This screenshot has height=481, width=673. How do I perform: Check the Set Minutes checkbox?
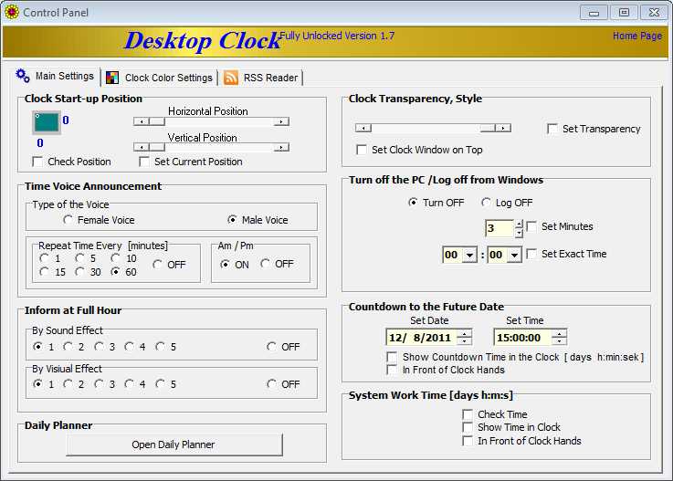click(531, 226)
